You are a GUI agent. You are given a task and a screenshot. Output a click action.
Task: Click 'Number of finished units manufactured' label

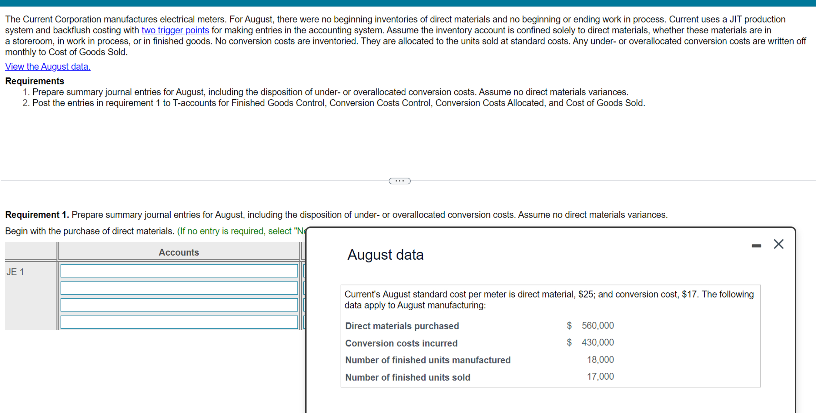point(428,360)
